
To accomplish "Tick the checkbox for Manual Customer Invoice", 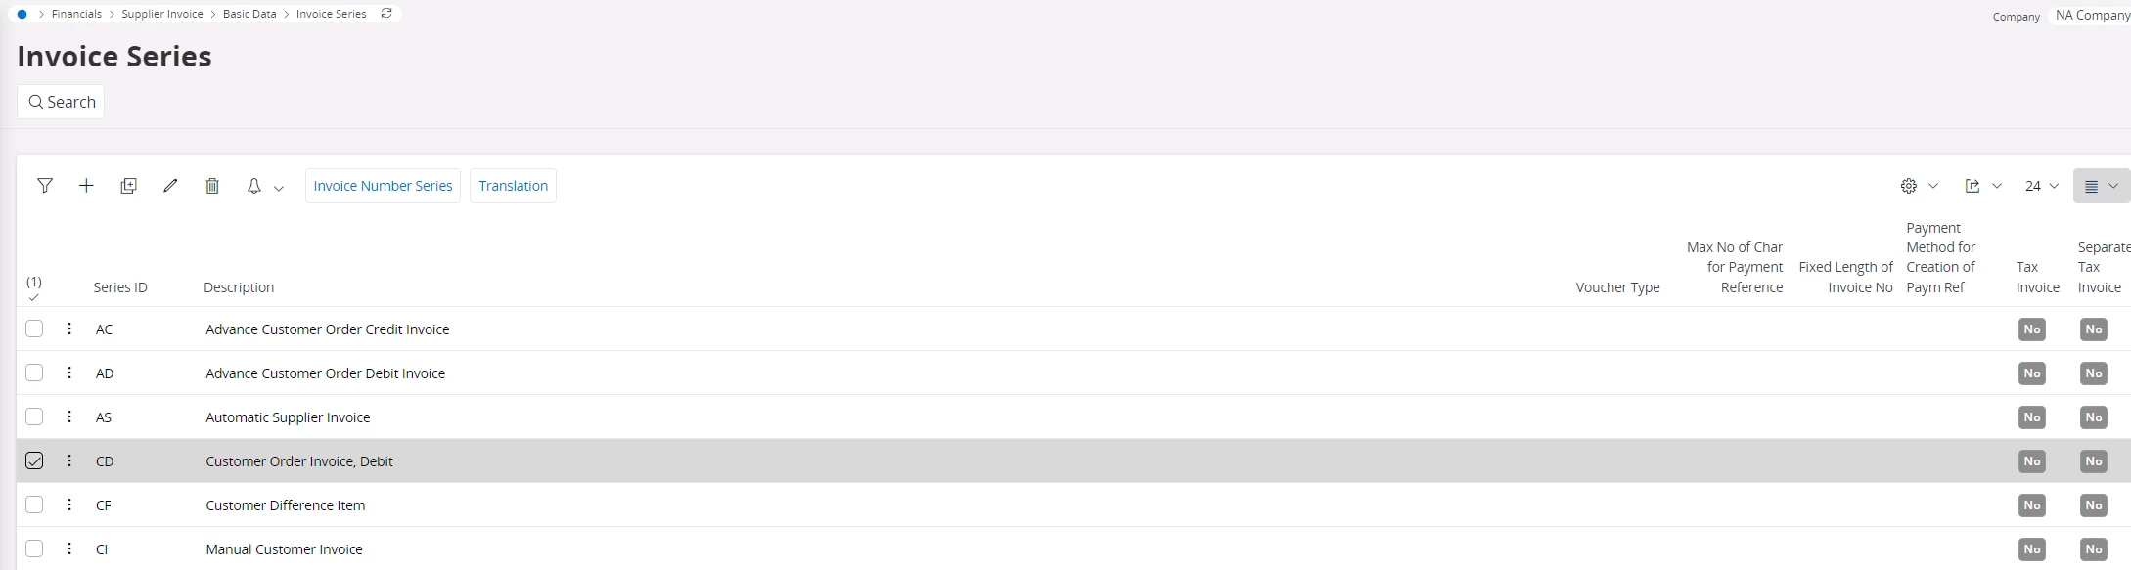I will [34, 548].
